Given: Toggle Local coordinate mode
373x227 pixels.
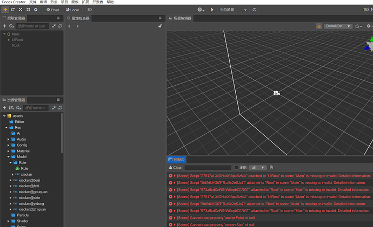Looking at the screenshot, I should [x=72, y=10].
